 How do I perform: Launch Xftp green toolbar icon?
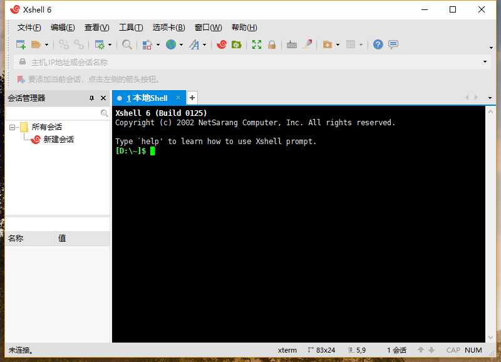pyautogui.click(x=237, y=44)
